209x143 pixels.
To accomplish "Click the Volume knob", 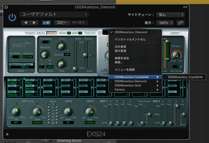I will tap(176, 55).
